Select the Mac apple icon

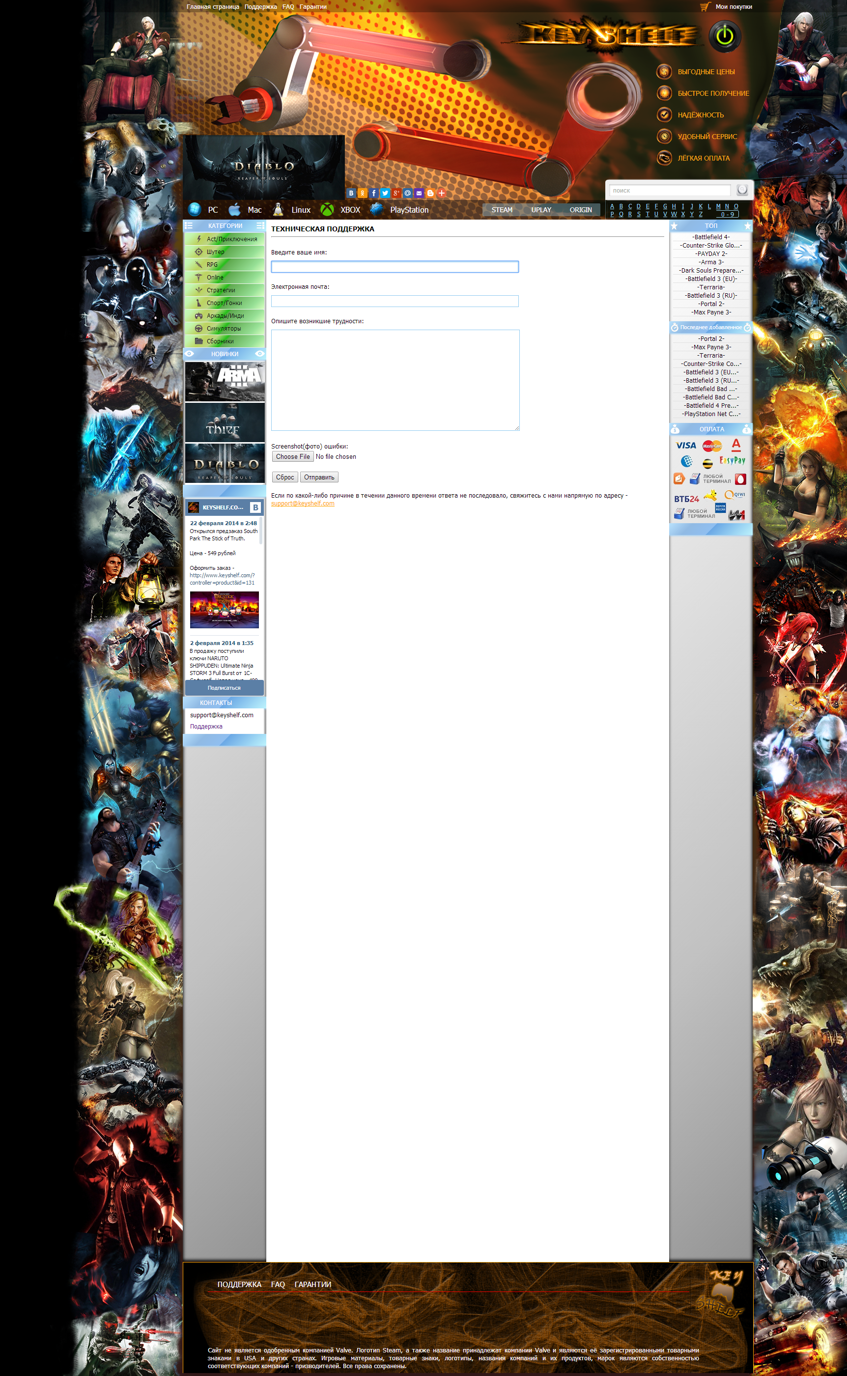[x=234, y=209]
